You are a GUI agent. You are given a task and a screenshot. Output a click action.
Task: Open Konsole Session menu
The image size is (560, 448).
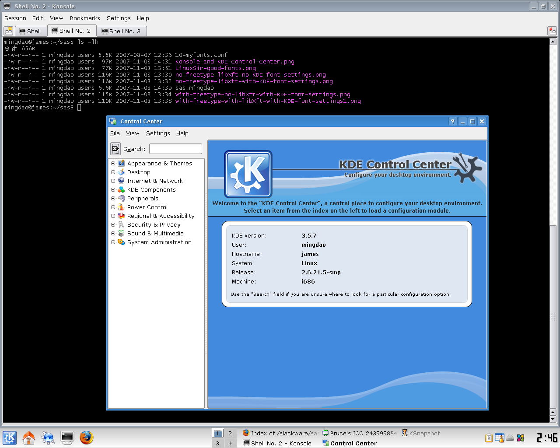pyautogui.click(x=15, y=18)
